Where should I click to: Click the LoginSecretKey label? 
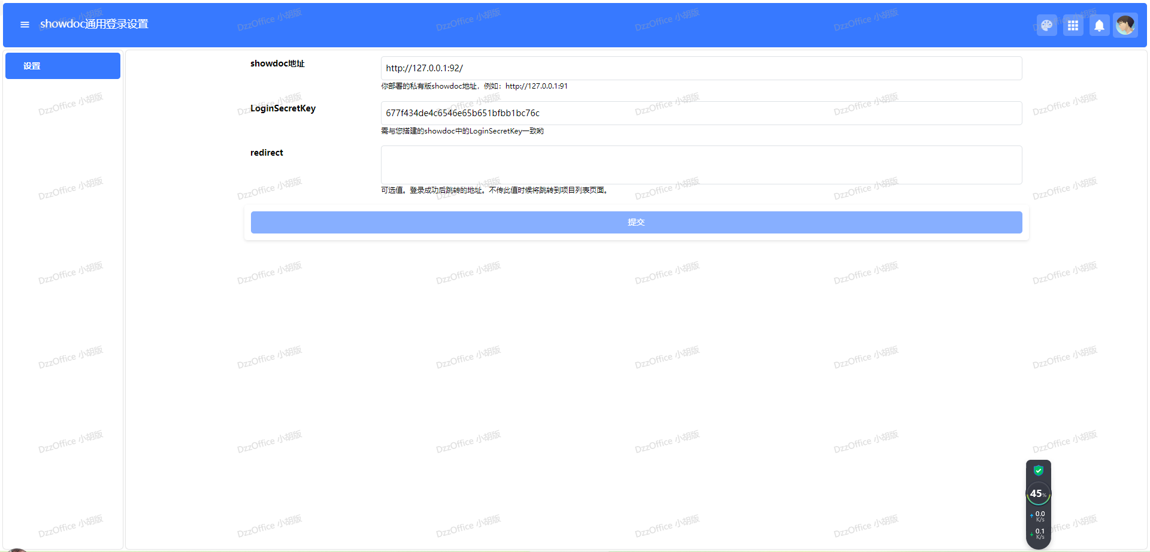tap(283, 108)
